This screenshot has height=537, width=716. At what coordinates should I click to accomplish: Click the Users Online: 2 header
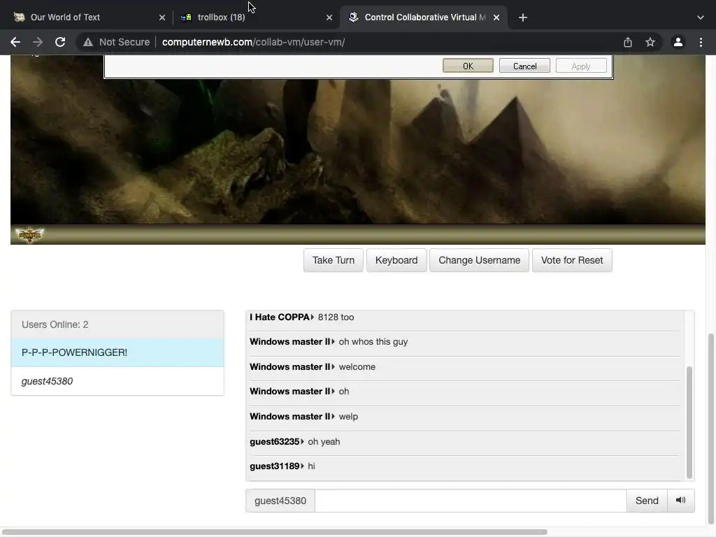[117, 324]
